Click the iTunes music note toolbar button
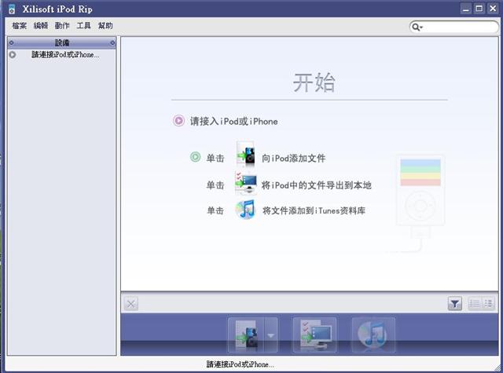 pyautogui.click(x=373, y=335)
